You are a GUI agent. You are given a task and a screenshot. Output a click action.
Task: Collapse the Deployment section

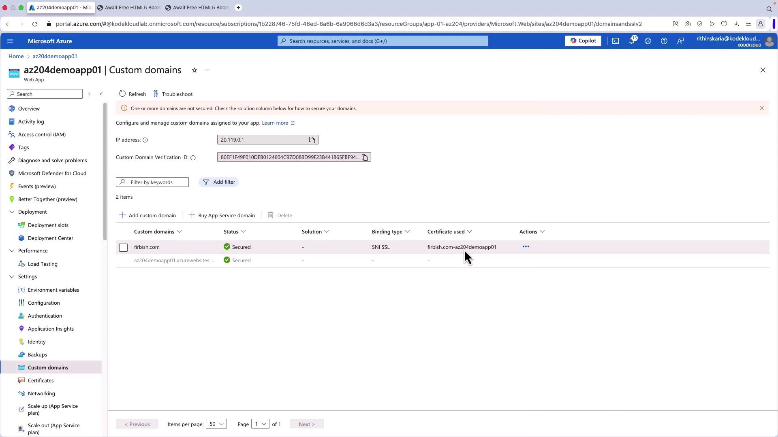[12, 212]
